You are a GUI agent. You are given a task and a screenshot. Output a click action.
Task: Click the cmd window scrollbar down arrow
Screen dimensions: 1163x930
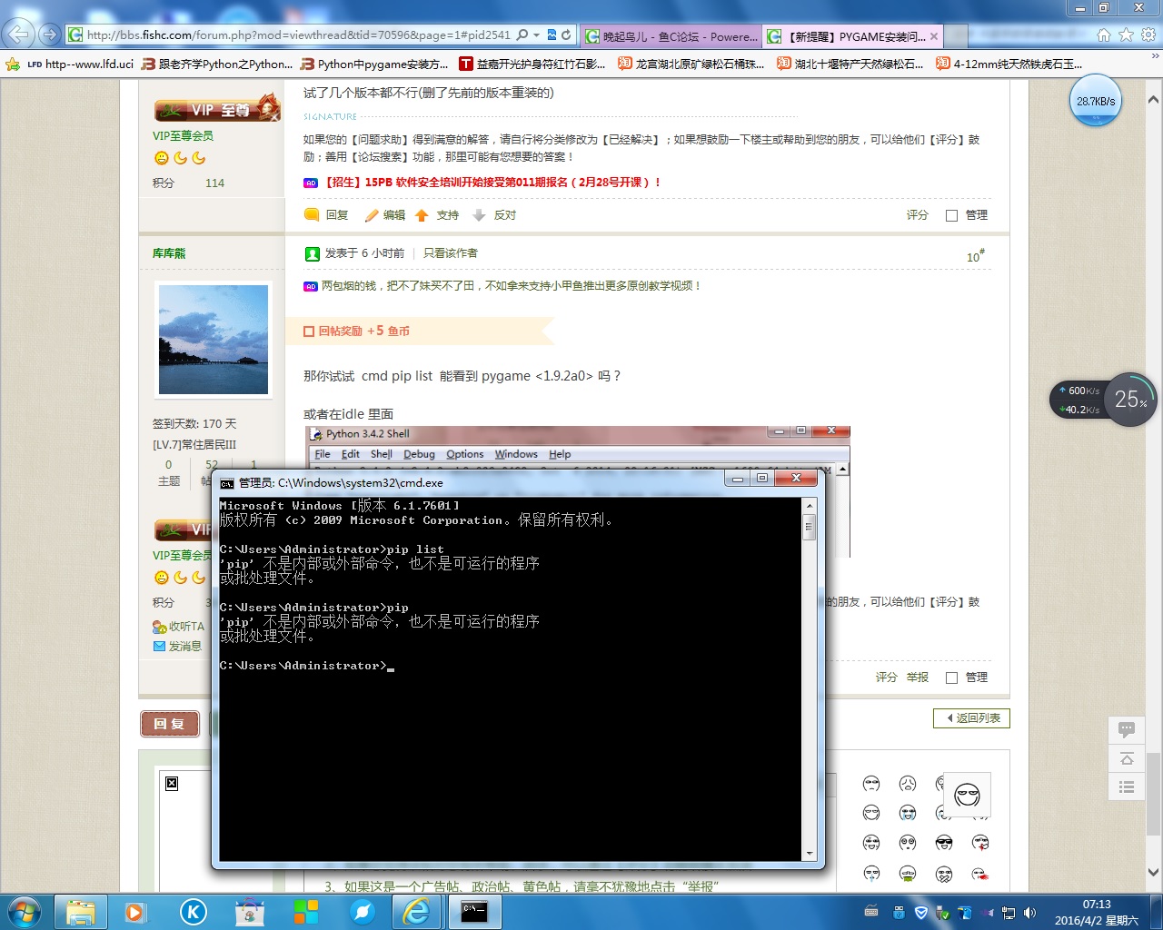point(809,854)
